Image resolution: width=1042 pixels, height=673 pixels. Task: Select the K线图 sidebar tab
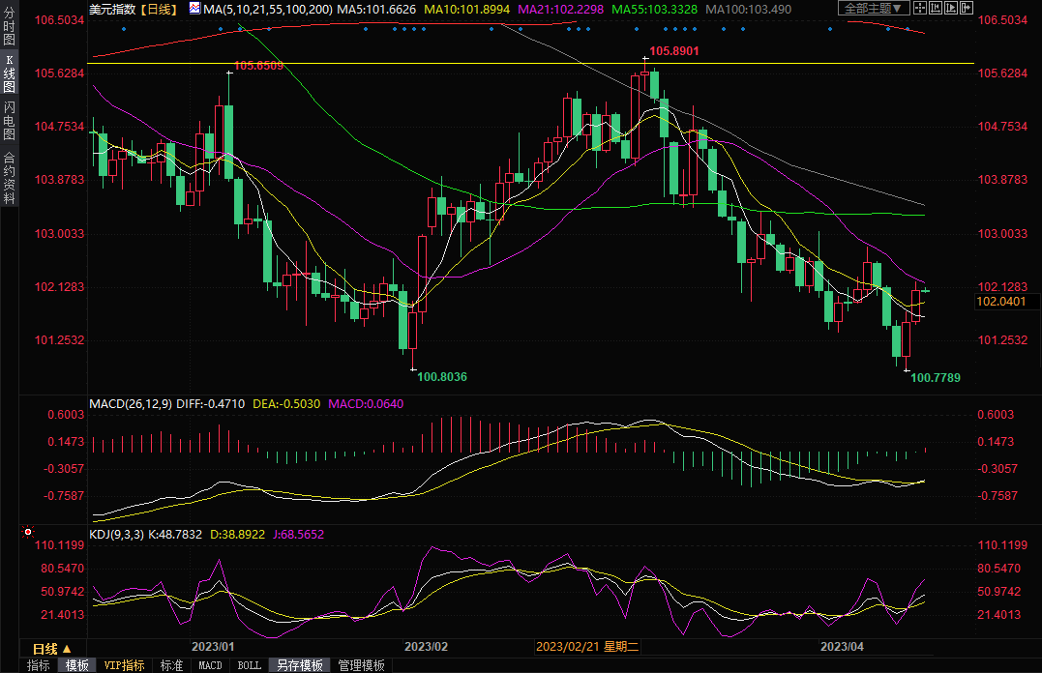[9, 74]
